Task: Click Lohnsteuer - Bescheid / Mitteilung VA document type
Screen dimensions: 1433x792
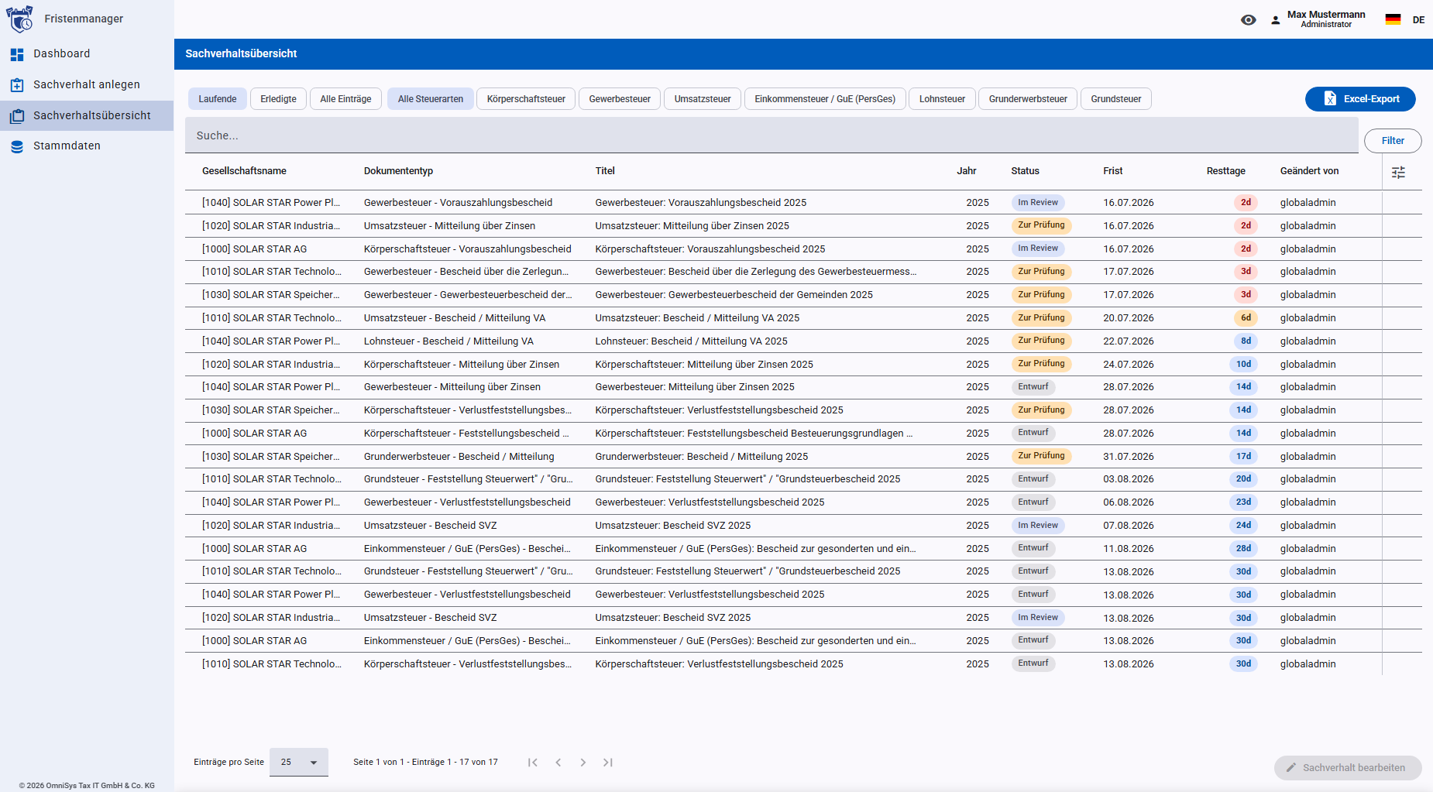Action: (448, 341)
